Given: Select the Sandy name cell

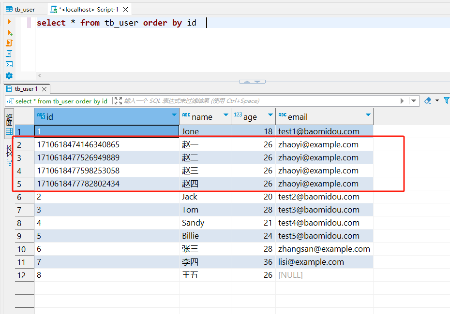Looking at the screenshot, I should click(205, 223).
